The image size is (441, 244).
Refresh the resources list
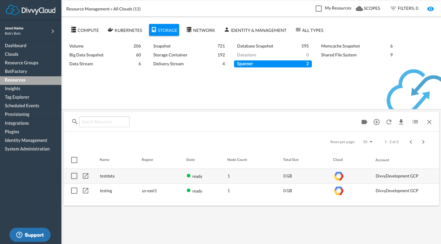click(x=389, y=122)
